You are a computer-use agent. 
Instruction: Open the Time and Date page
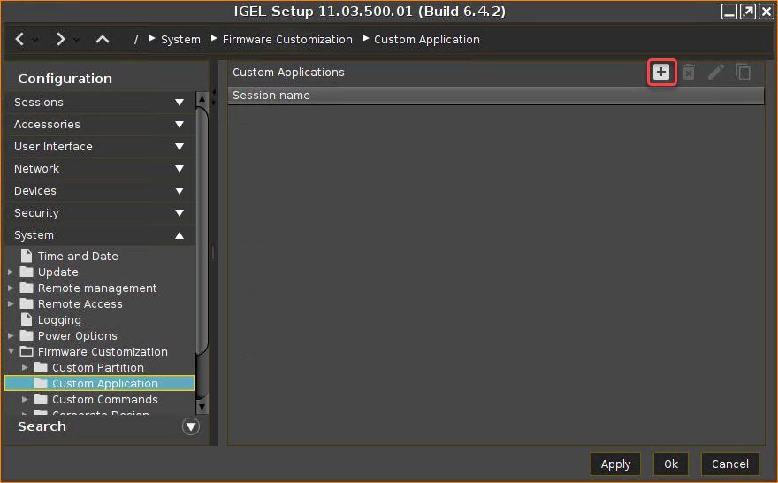tap(78, 257)
